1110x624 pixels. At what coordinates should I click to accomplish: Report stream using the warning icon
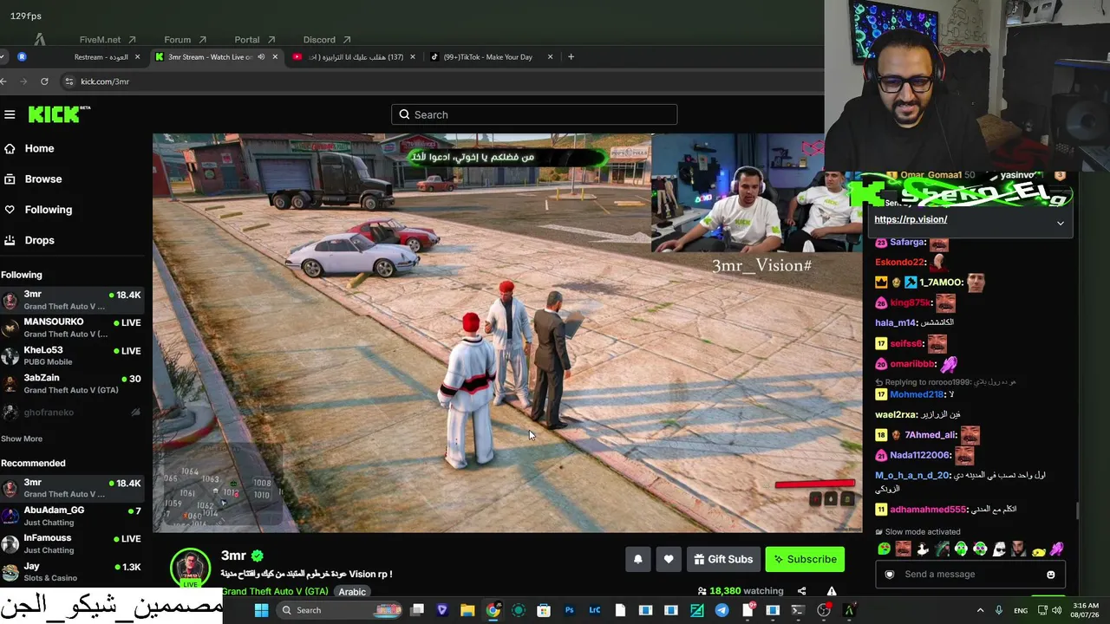(x=832, y=591)
